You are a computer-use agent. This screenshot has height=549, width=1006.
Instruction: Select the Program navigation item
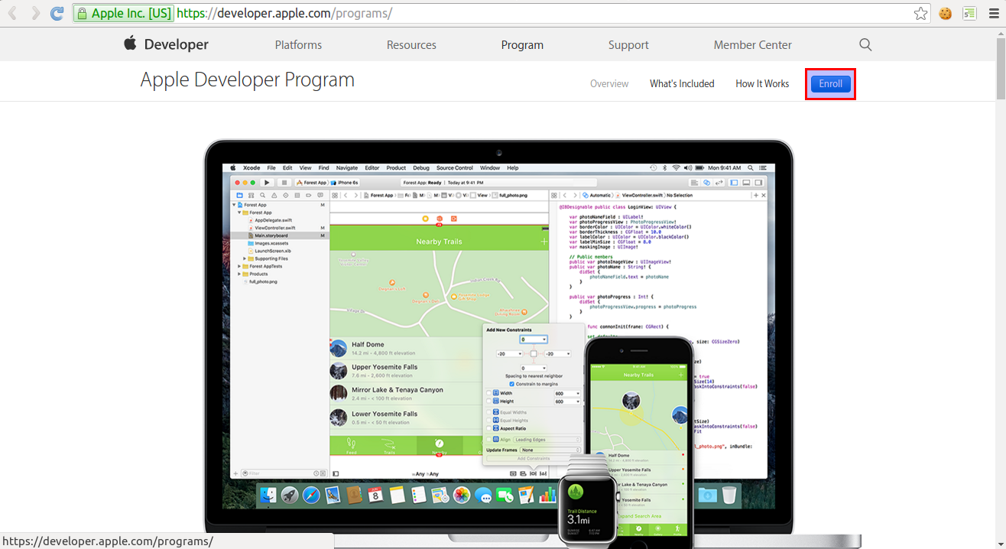[522, 45]
